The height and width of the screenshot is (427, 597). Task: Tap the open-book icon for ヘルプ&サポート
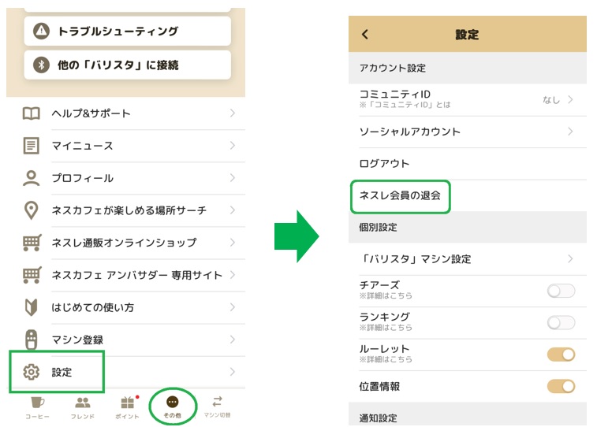(x=32, y=113)
